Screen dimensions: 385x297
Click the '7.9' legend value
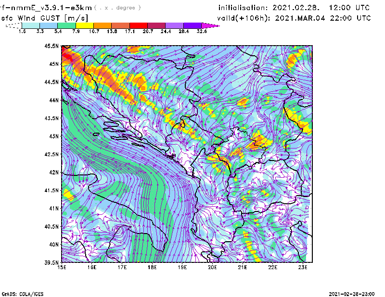76,31
